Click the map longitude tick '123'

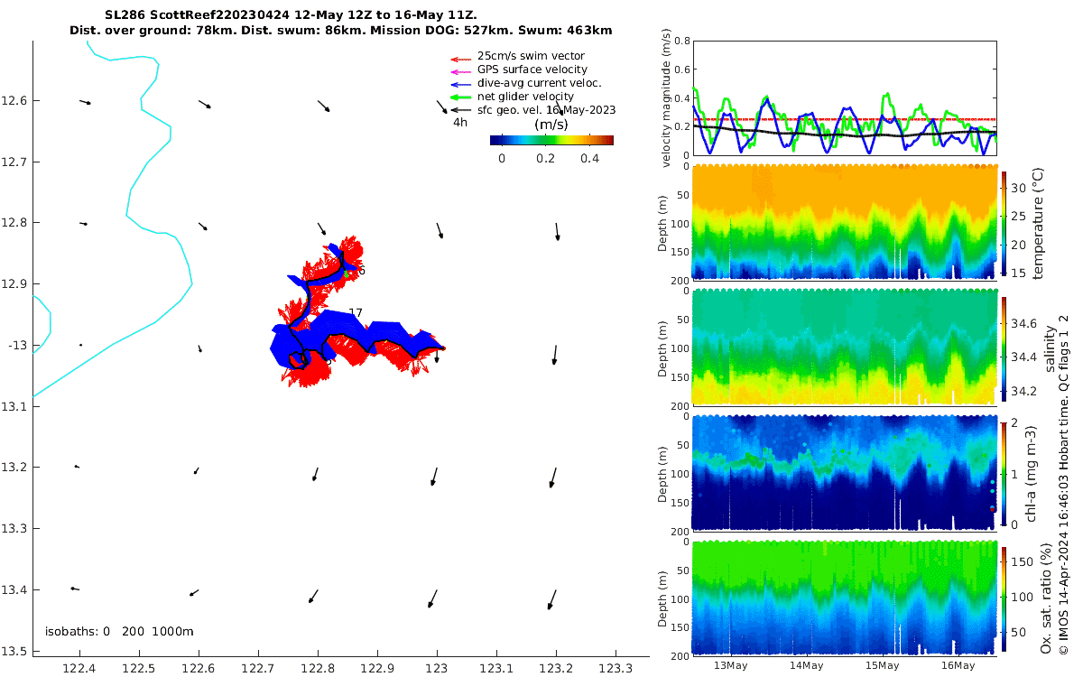(437, 667)
